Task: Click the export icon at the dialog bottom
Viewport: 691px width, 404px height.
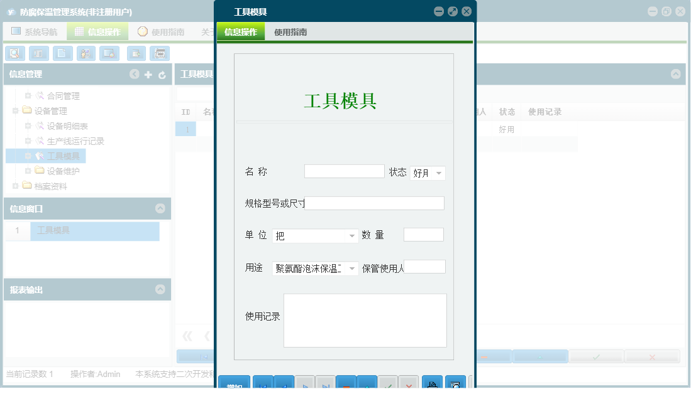Action: (x=456, y=385)
